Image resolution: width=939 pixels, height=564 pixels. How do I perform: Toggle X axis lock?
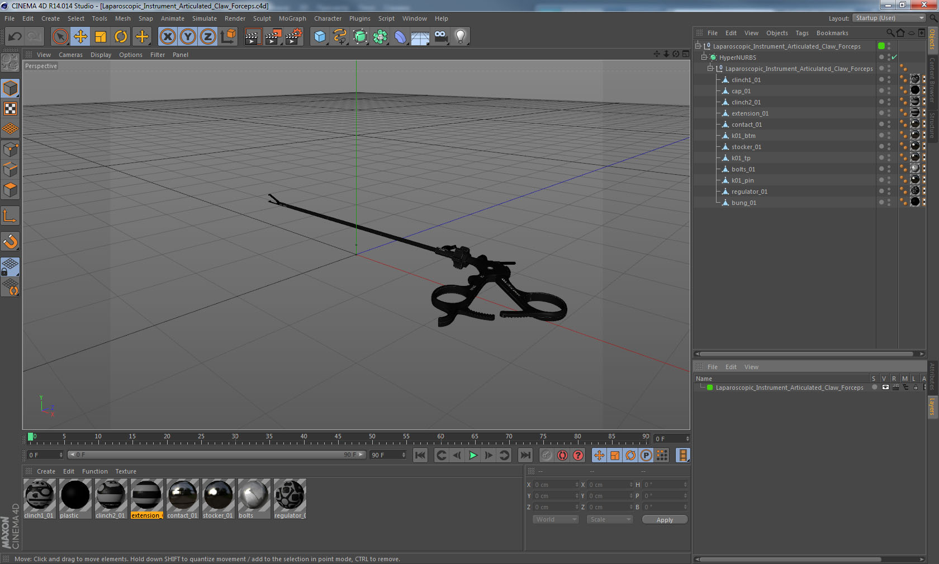pyautogui.click(x=167, y=37)
